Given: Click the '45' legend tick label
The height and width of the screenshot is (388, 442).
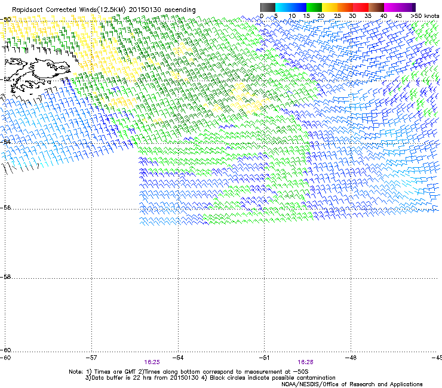Looking at the screenshot, I should (398, 16).
